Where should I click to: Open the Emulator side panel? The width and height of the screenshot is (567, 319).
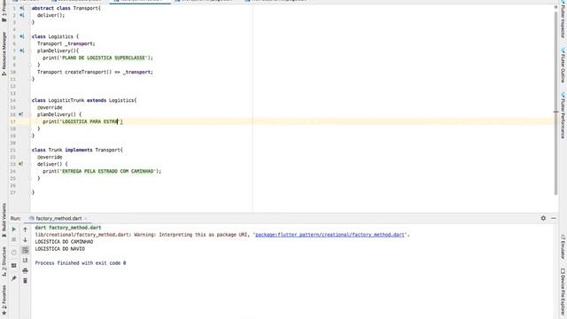click(563, 246)
